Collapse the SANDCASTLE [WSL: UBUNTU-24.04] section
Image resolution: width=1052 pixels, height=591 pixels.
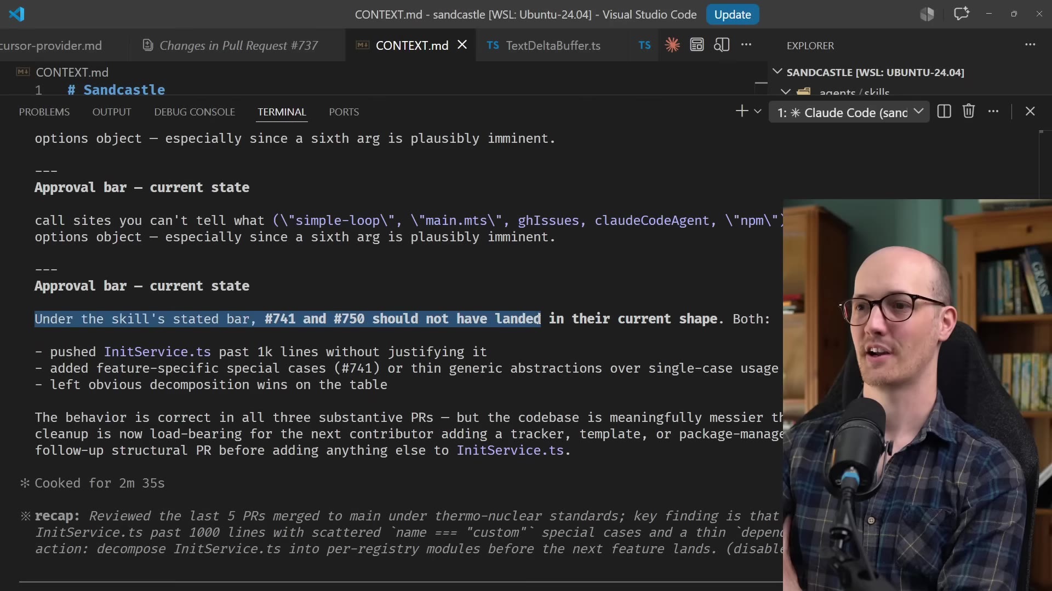point(777,72)
